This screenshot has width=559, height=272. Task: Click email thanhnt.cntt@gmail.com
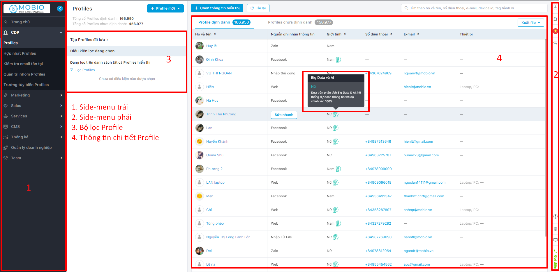point(424,196)
